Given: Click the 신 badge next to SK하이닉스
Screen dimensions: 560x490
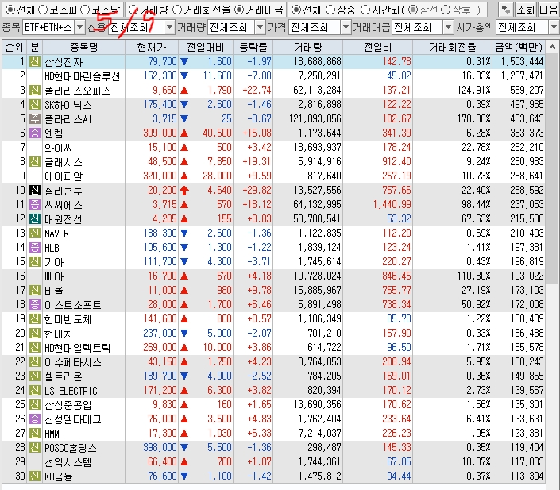Looking at the screenshot, I should click(35, 104).
